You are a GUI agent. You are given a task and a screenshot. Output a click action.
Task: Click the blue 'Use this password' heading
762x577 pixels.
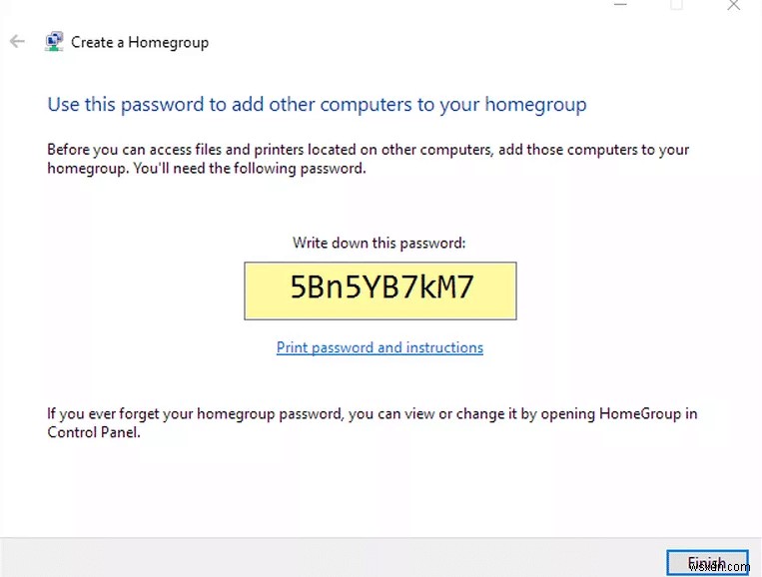tap(317, 105)
